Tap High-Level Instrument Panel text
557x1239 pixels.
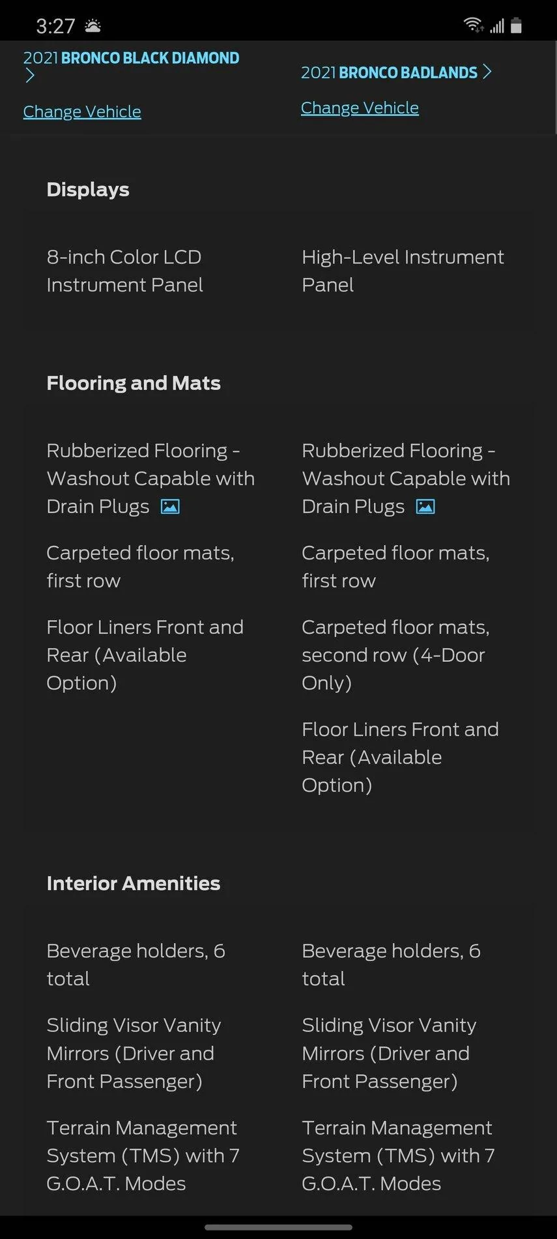tap(403, 271)
